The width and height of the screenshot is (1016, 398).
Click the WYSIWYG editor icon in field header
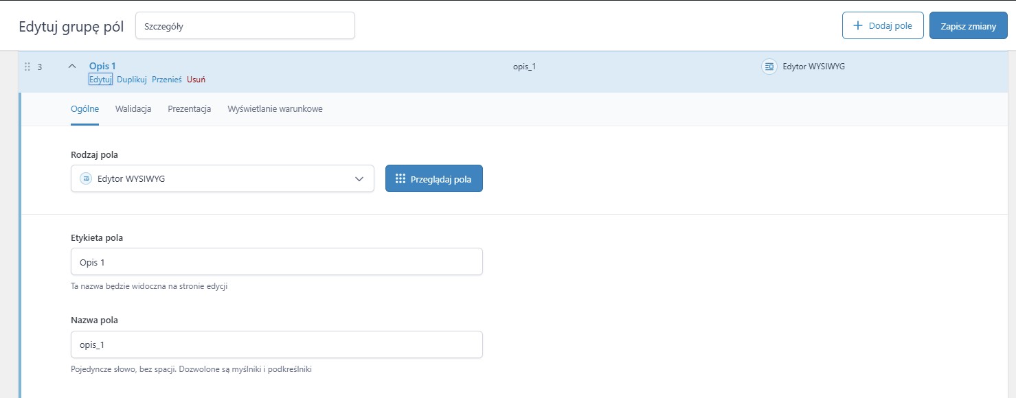pos(769,67)
